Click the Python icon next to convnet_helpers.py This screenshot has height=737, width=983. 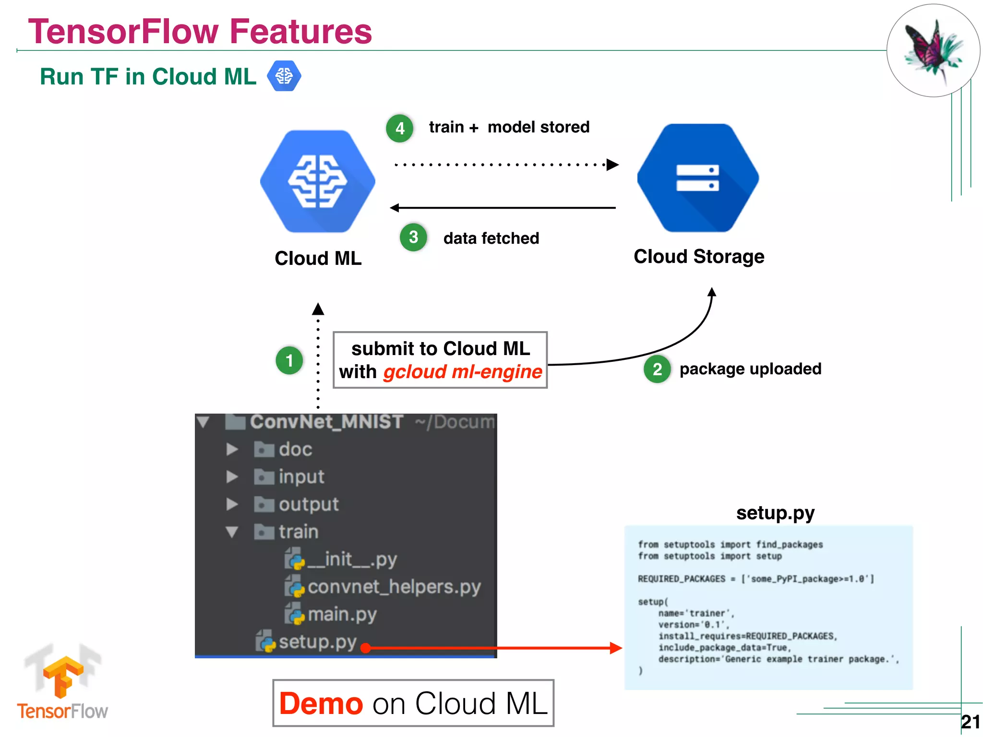pyautogui.click(x=295, y=587)
